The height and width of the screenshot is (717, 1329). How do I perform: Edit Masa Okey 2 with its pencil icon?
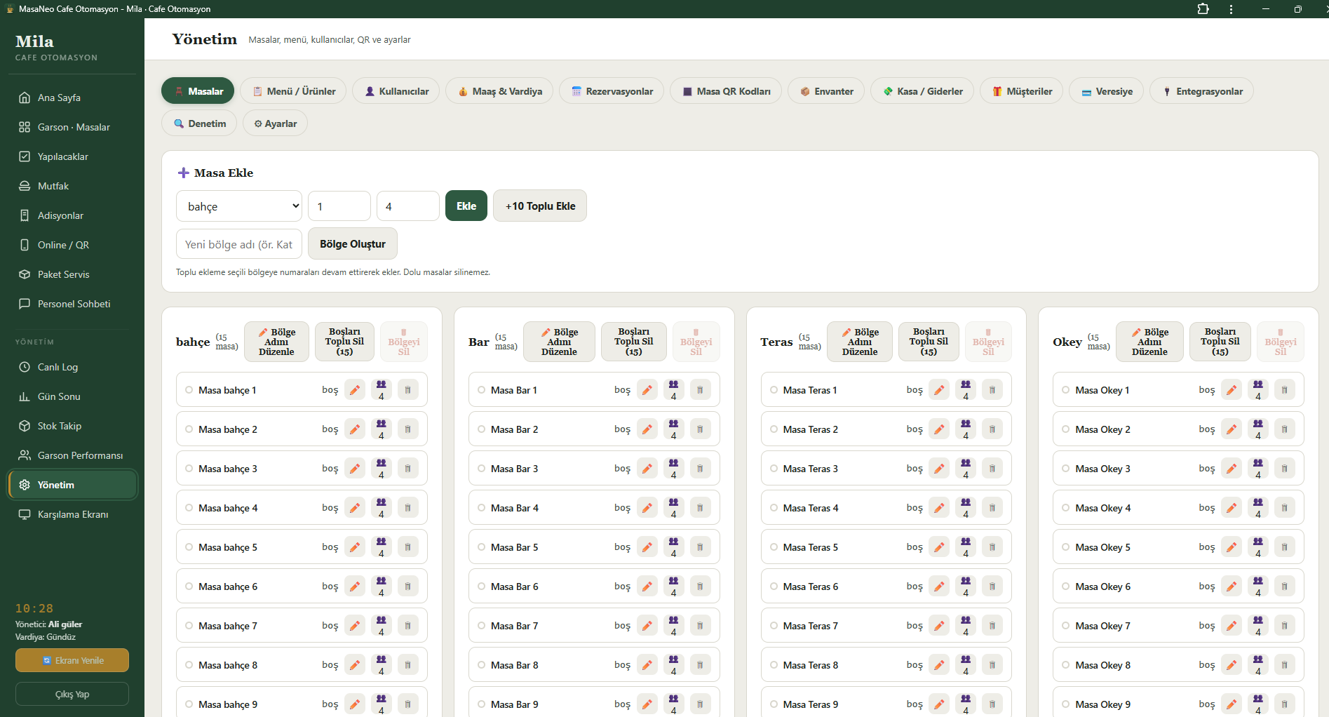(1232, 429)
